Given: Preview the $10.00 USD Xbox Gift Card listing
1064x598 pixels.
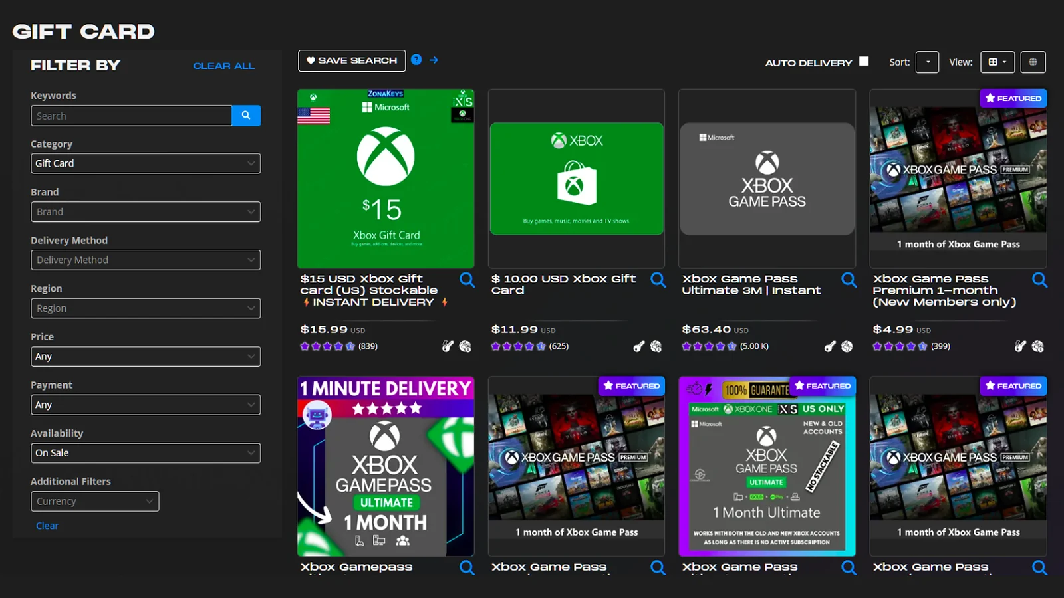Looking at the screenshot, I should click(x=658, y=280).
